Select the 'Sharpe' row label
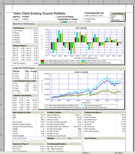The image size is (135, 154). pos(15,131)
